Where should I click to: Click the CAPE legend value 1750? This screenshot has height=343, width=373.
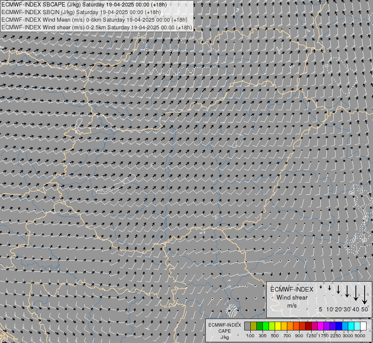323,336
